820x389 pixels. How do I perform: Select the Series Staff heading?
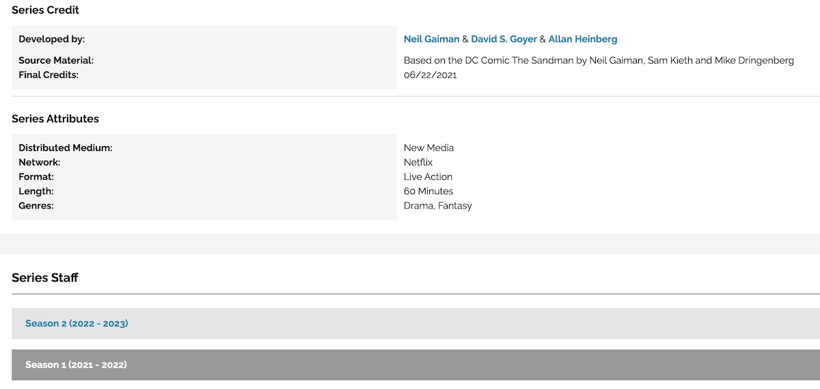click(x=45, y=278)
